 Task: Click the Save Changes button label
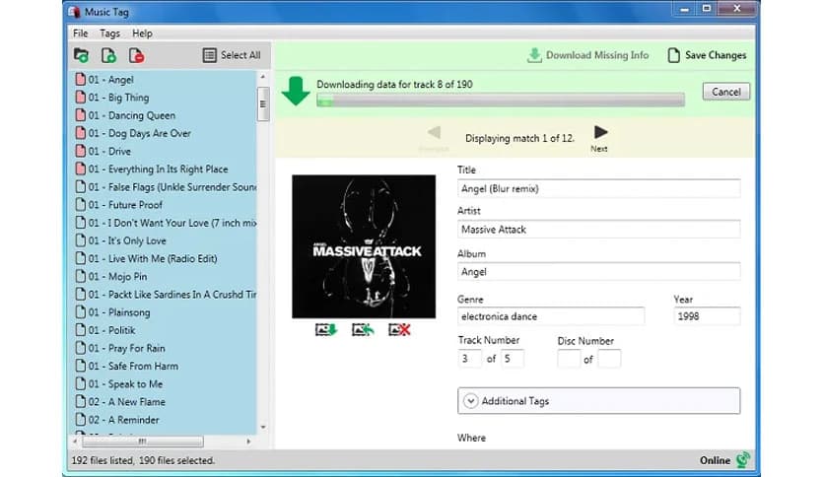(x=716, y=55)
